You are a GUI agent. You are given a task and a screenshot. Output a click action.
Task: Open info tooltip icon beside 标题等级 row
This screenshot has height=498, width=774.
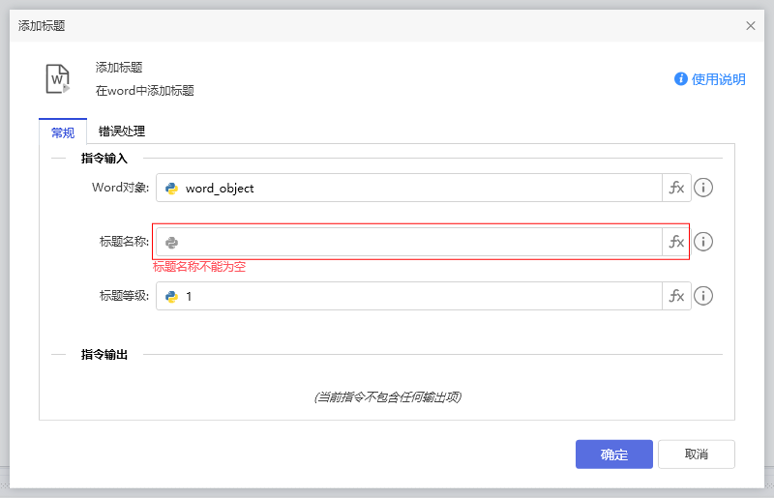[703, 296]
